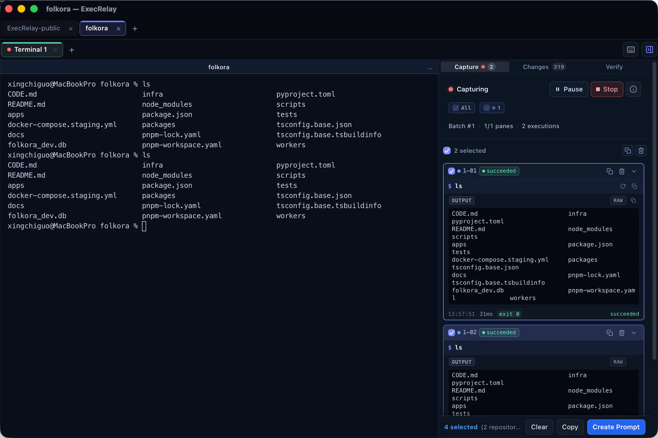Re-run the ls command in 1-01
Viewport: 658px width, 438px height.
point(623,186)
